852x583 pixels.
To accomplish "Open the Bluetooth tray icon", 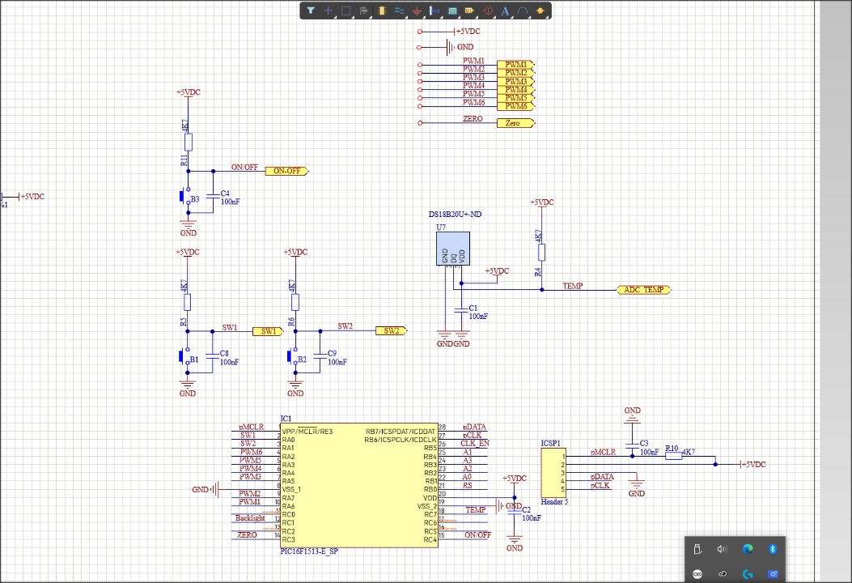I will (773, 549).
